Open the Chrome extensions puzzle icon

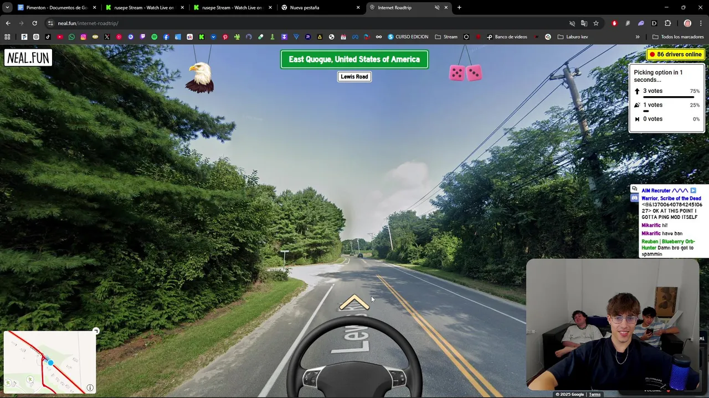click(x=667, y=23)
